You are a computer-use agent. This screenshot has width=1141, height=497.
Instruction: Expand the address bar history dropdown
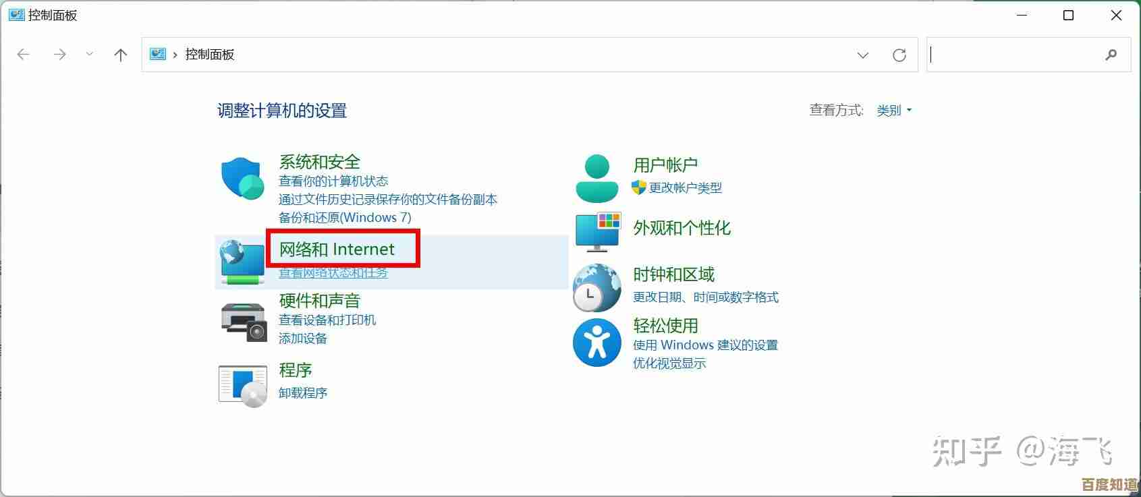tap(862, 55)
